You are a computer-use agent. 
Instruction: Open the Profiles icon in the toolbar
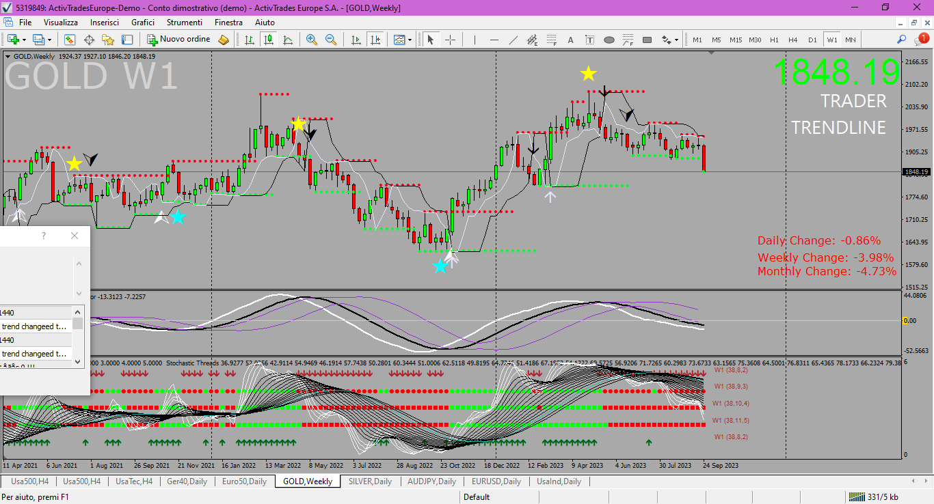(39, 40)
